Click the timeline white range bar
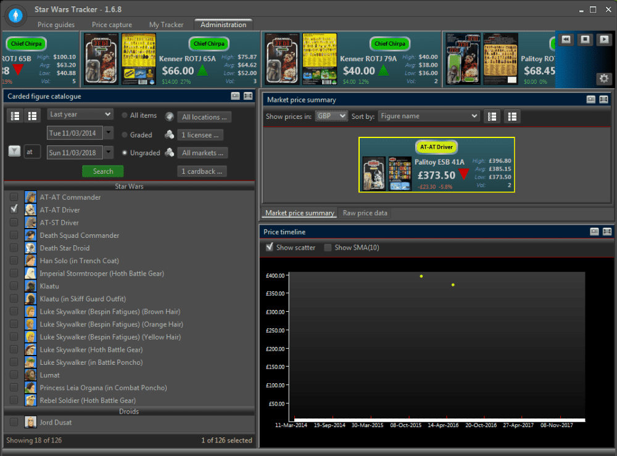617x456 pixels. pos(439,420)
